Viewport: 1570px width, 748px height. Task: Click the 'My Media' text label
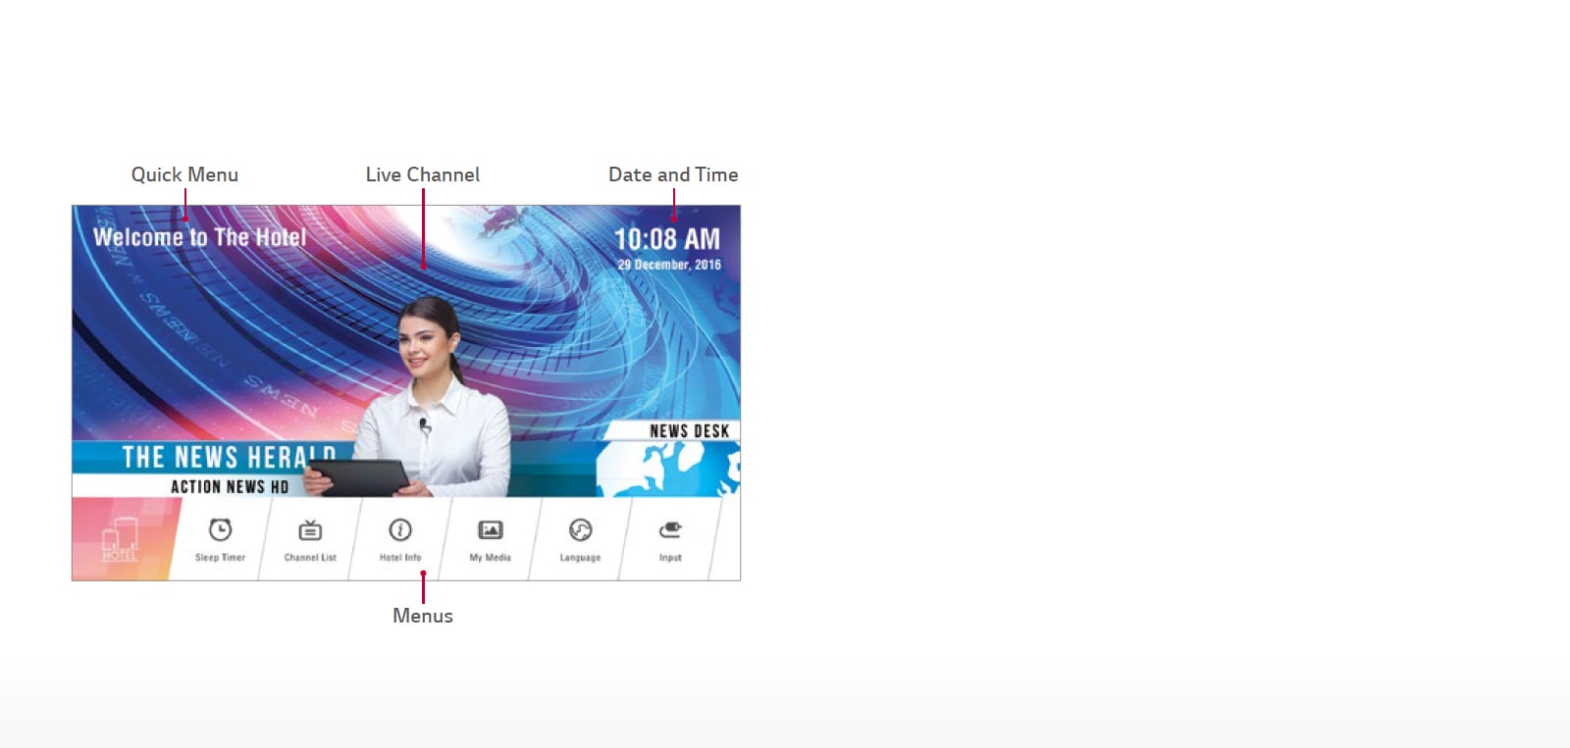(x=490, y=558)
